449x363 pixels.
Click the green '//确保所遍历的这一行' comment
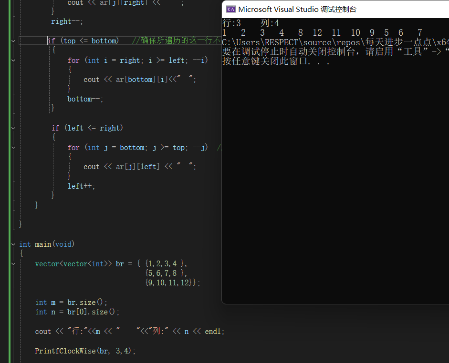click(177, 40)
